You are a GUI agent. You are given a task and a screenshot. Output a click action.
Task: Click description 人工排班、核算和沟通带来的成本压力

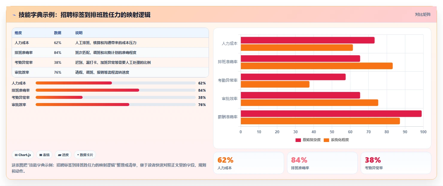[106, 43]
